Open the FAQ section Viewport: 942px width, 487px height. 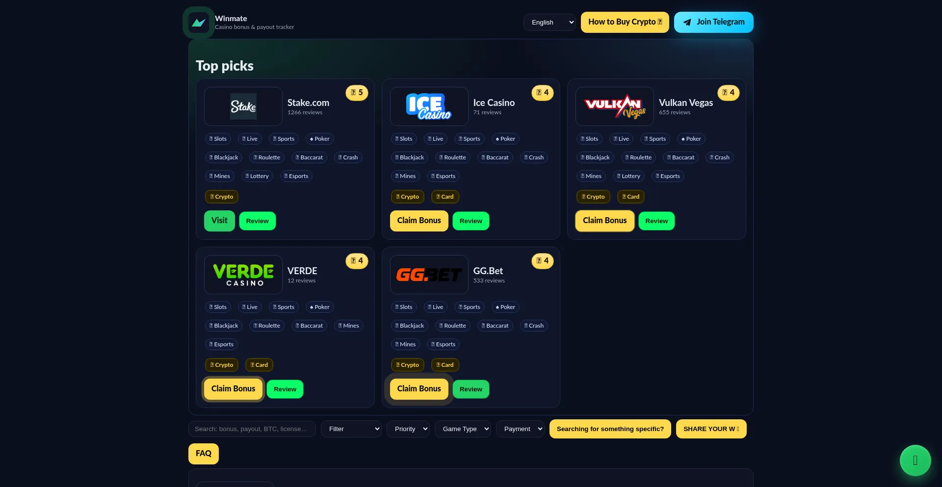coord(204,454)
